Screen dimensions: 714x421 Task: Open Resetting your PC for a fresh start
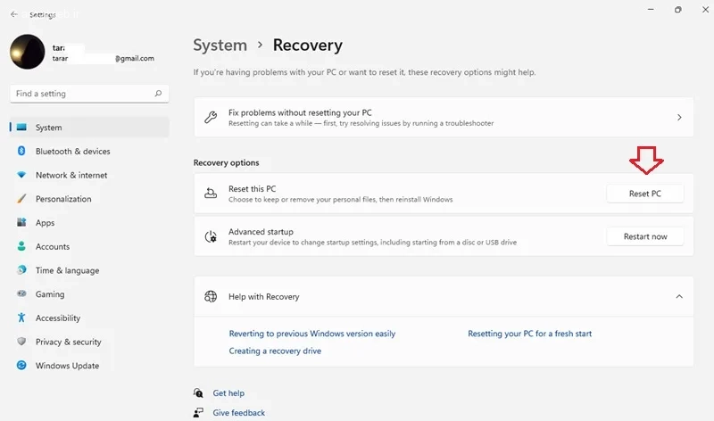point(529,334)
